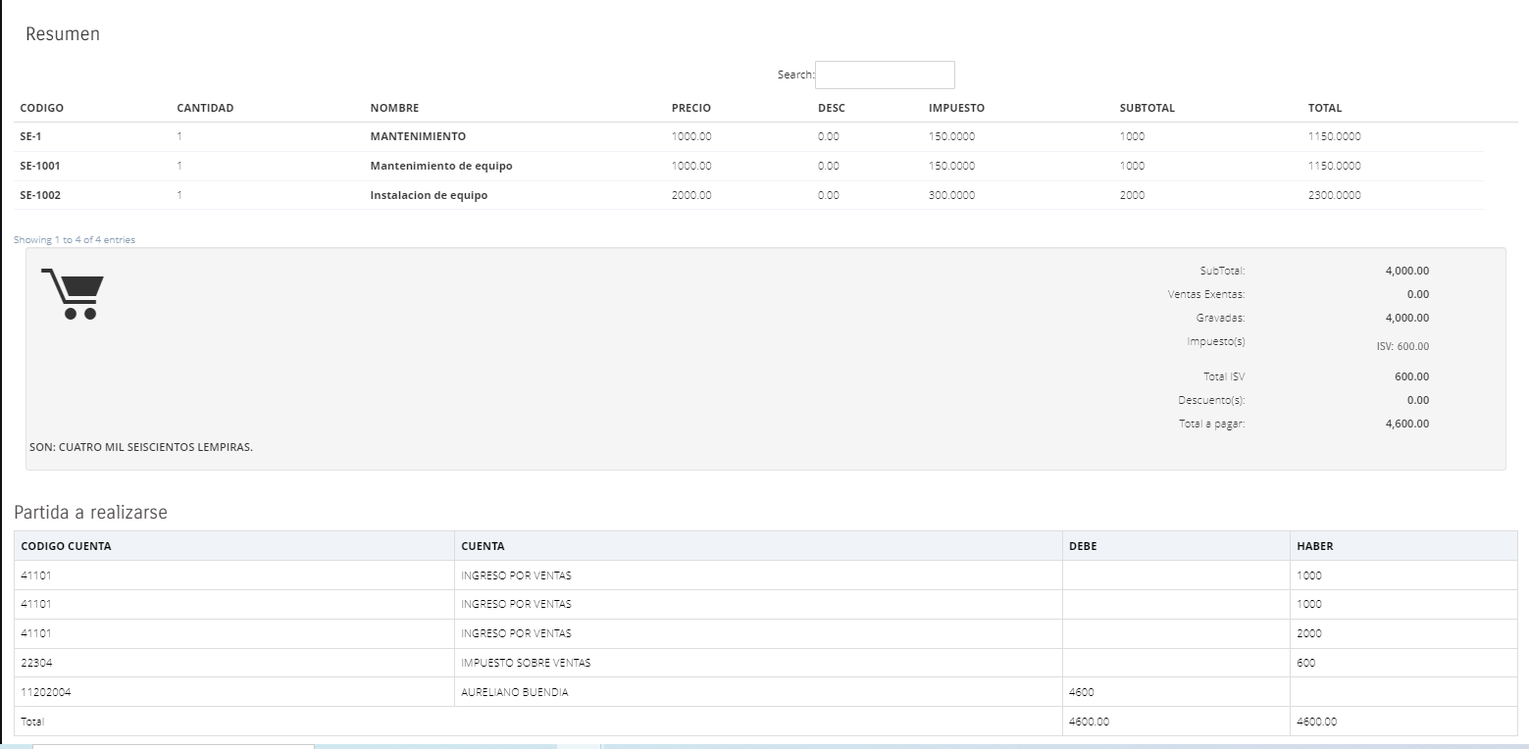Click Instalacion de equipo name

[x=429, y=195]
